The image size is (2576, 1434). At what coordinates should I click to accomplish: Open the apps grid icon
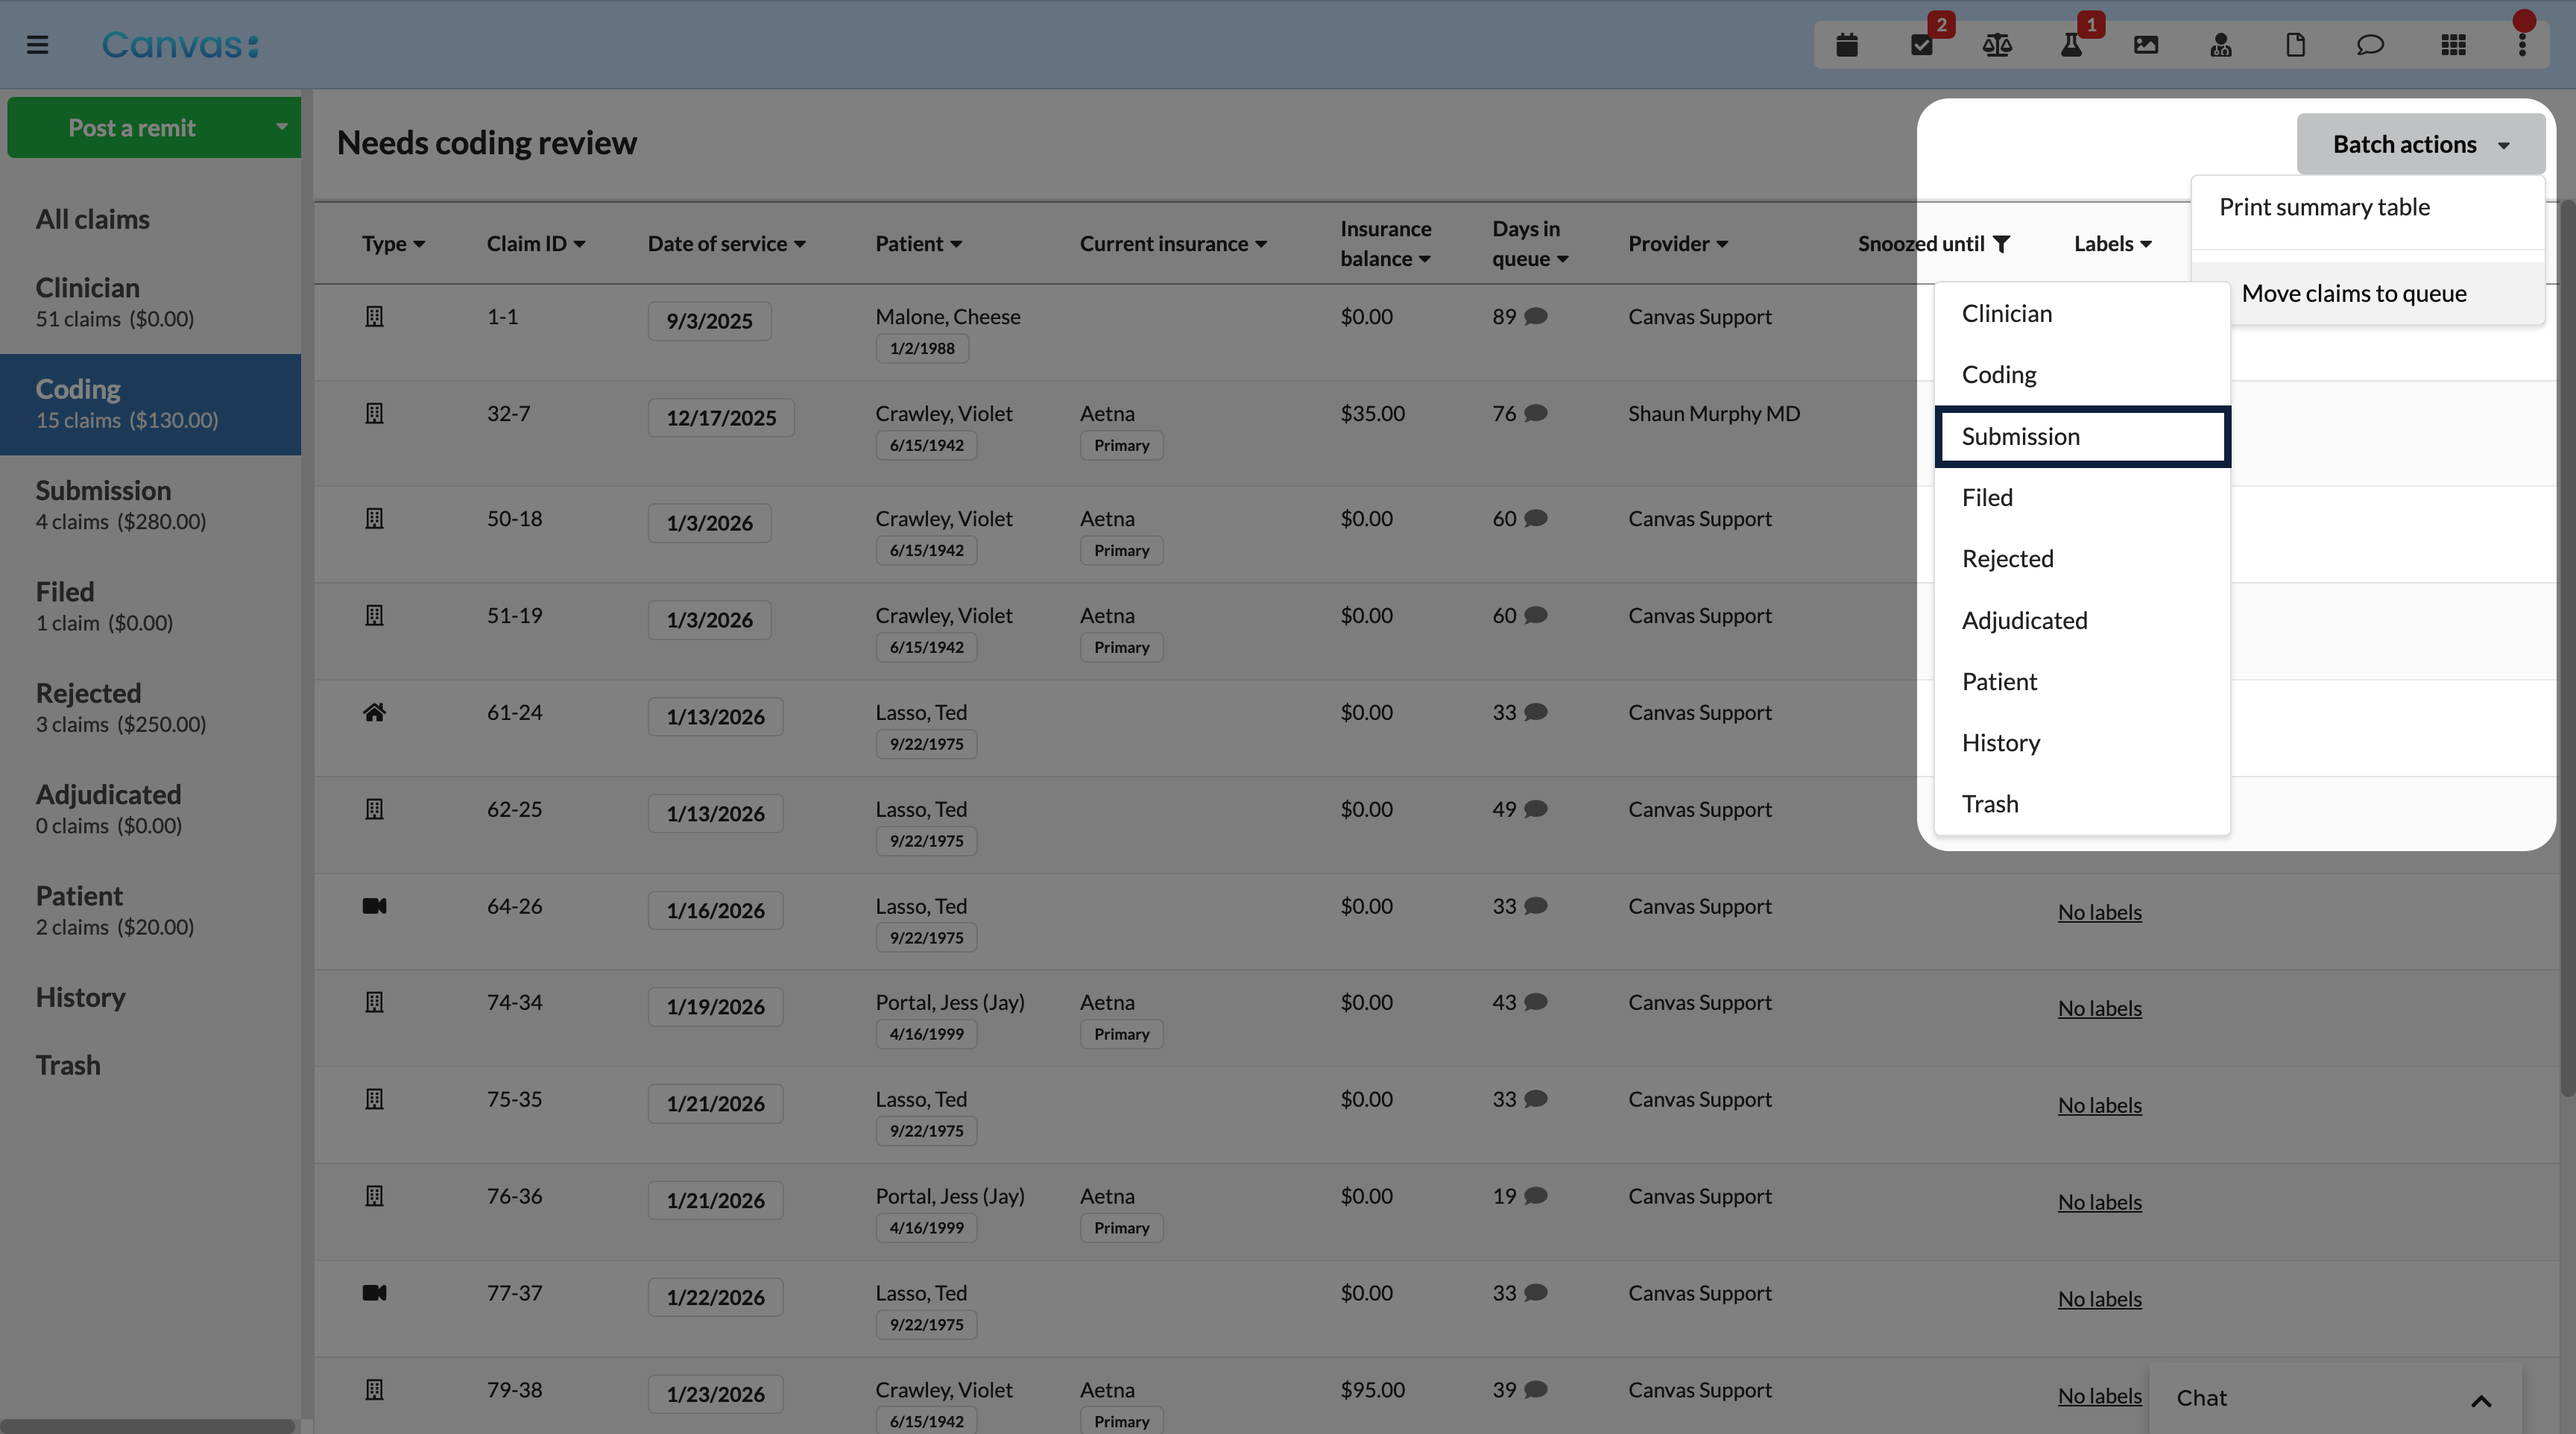[2453, 45]
